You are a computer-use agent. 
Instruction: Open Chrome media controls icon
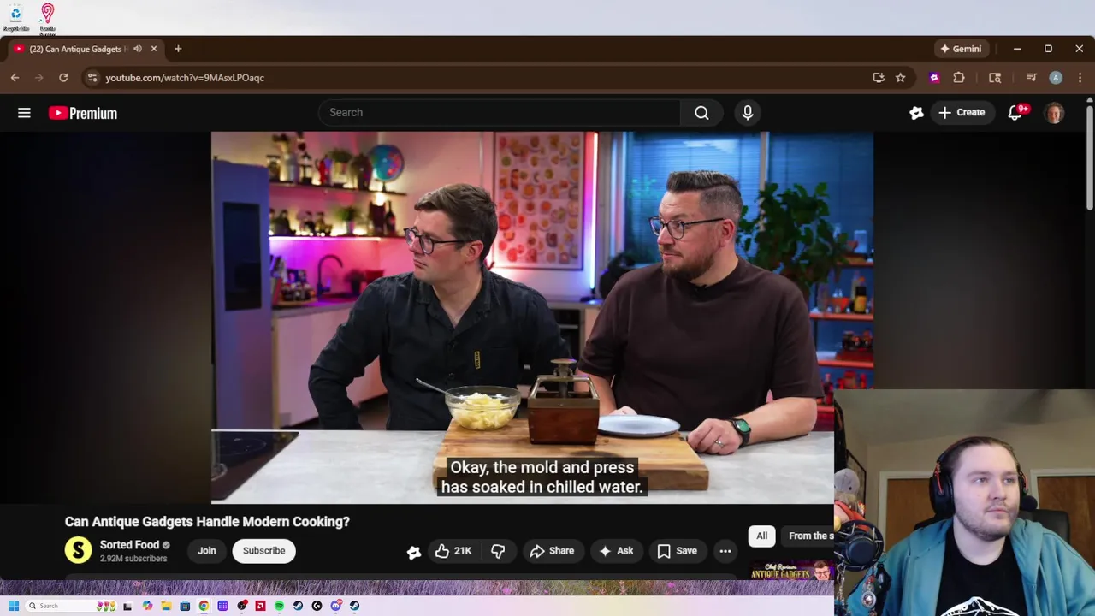[x=1031, y=78]
